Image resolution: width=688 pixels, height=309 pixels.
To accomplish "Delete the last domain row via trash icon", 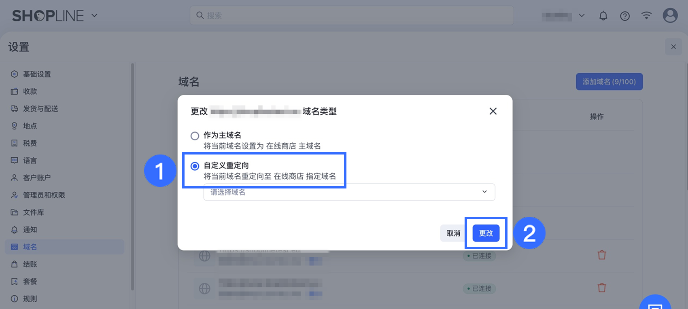I will [x=602, y=288].
